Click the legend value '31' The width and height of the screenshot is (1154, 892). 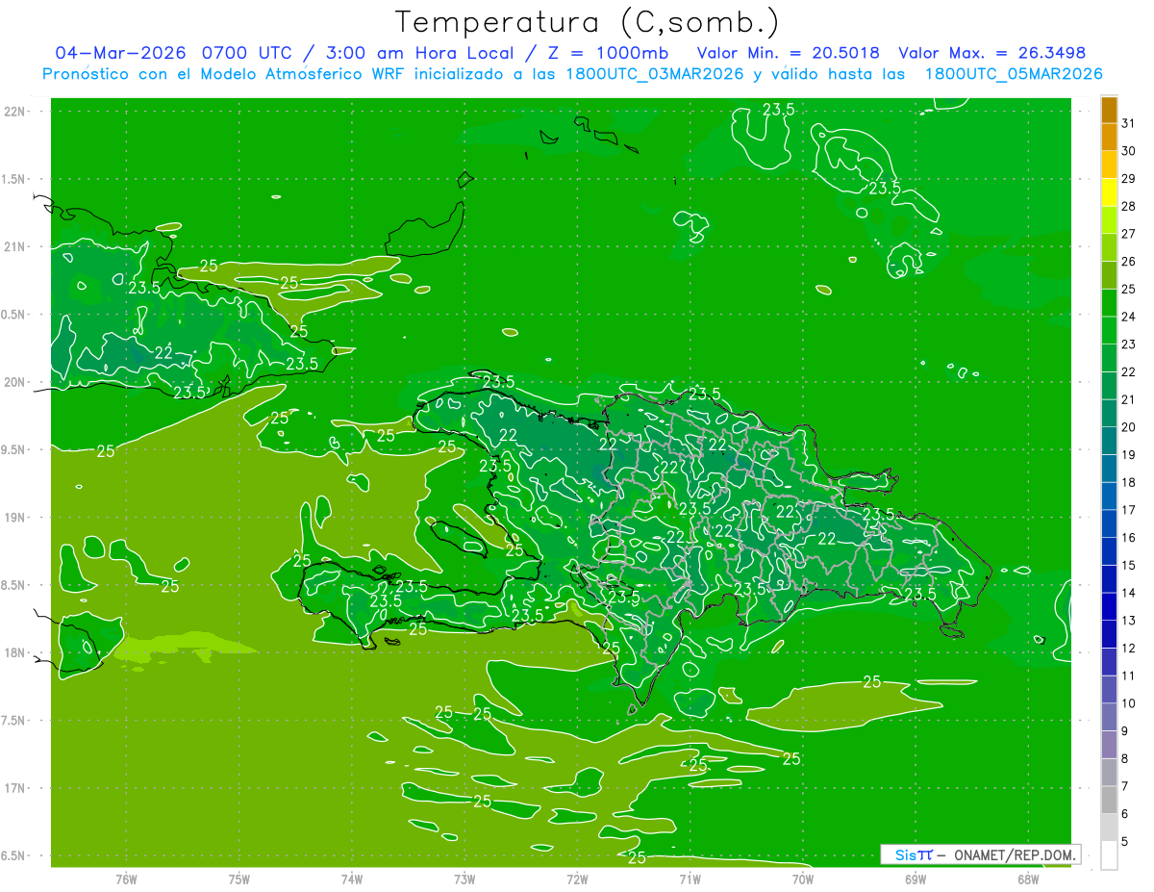click(x=1128, y=123)
